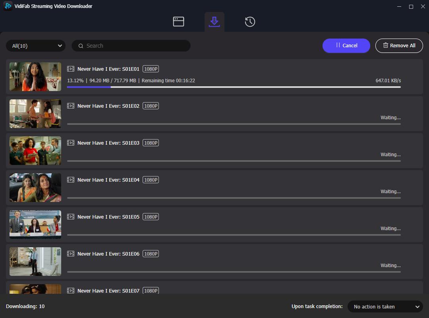This screenshot has height=318, width=429.
Task: Click the VidiFab app logo icon
Action: (x=8, y=6)
